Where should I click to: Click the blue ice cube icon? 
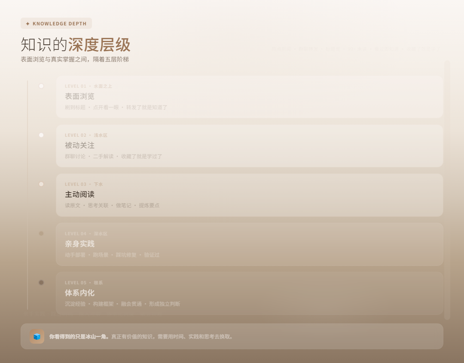(x=37, y=337)
